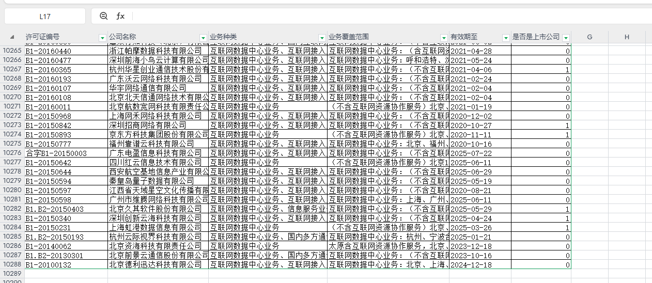Click cell B1-20160440
The width and height of the screenshot is (652, 283).
tap(66, 51)
